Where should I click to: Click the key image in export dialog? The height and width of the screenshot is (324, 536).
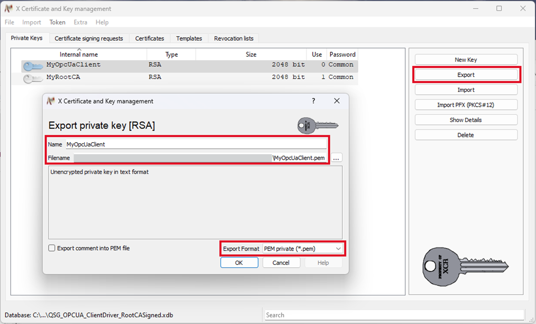point(317,126)
